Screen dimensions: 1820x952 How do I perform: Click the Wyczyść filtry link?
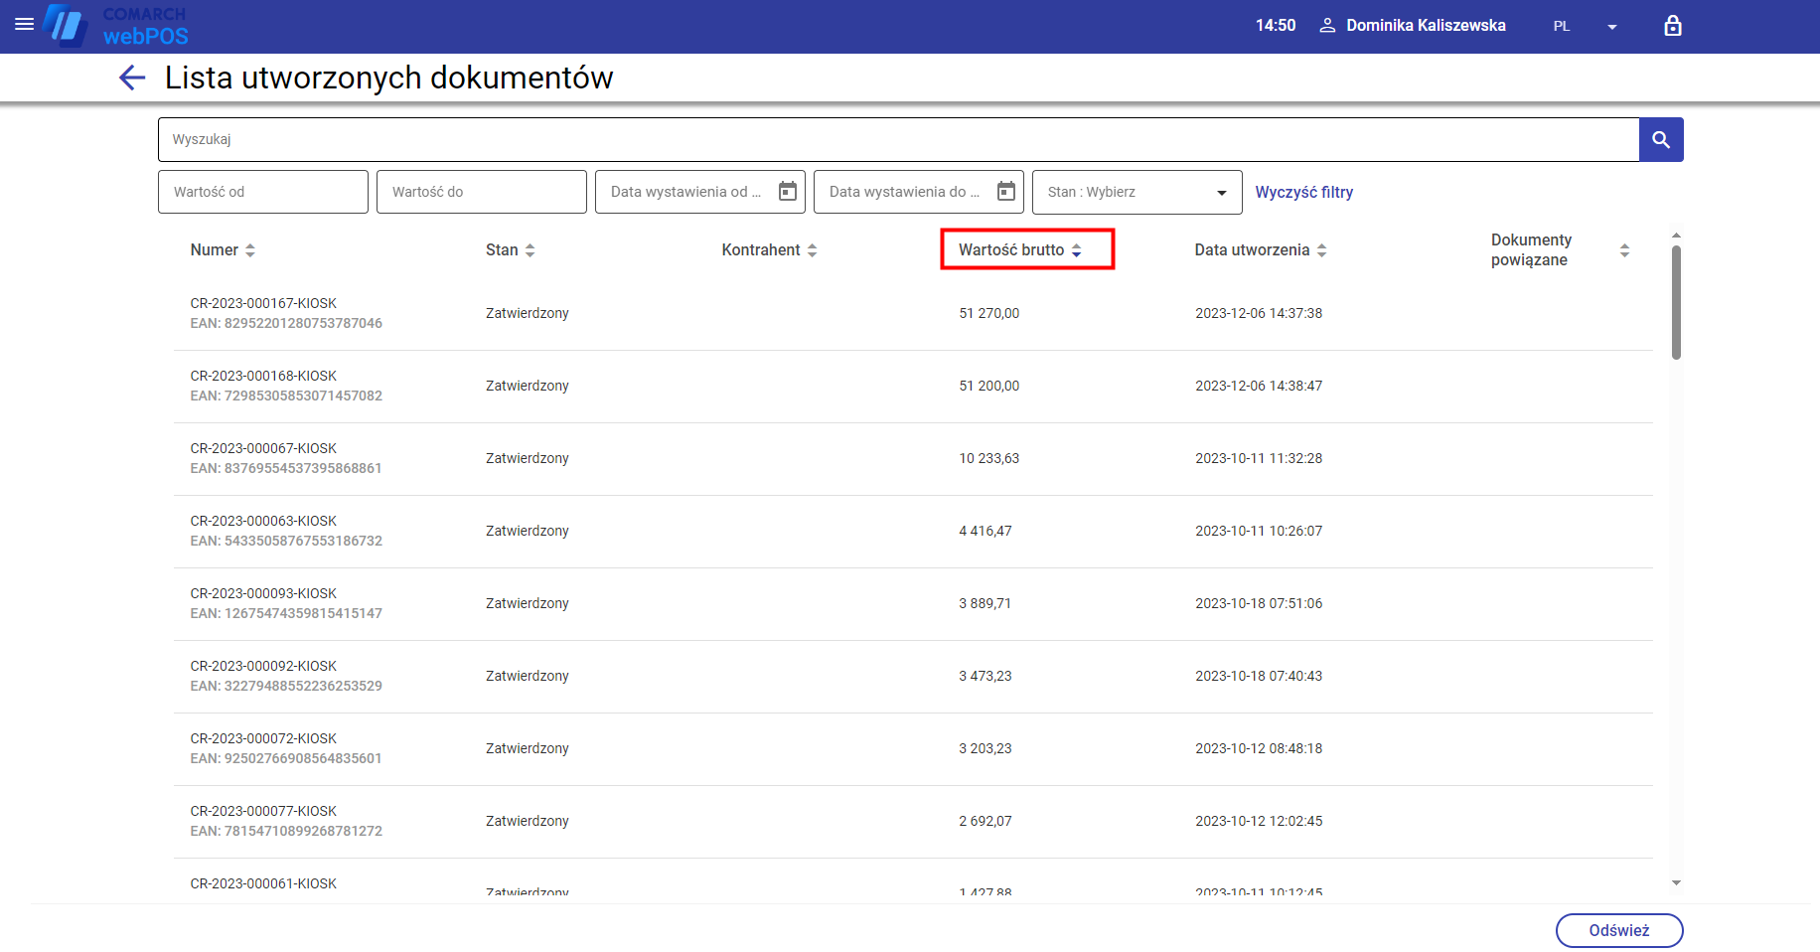click(1303, 192)
